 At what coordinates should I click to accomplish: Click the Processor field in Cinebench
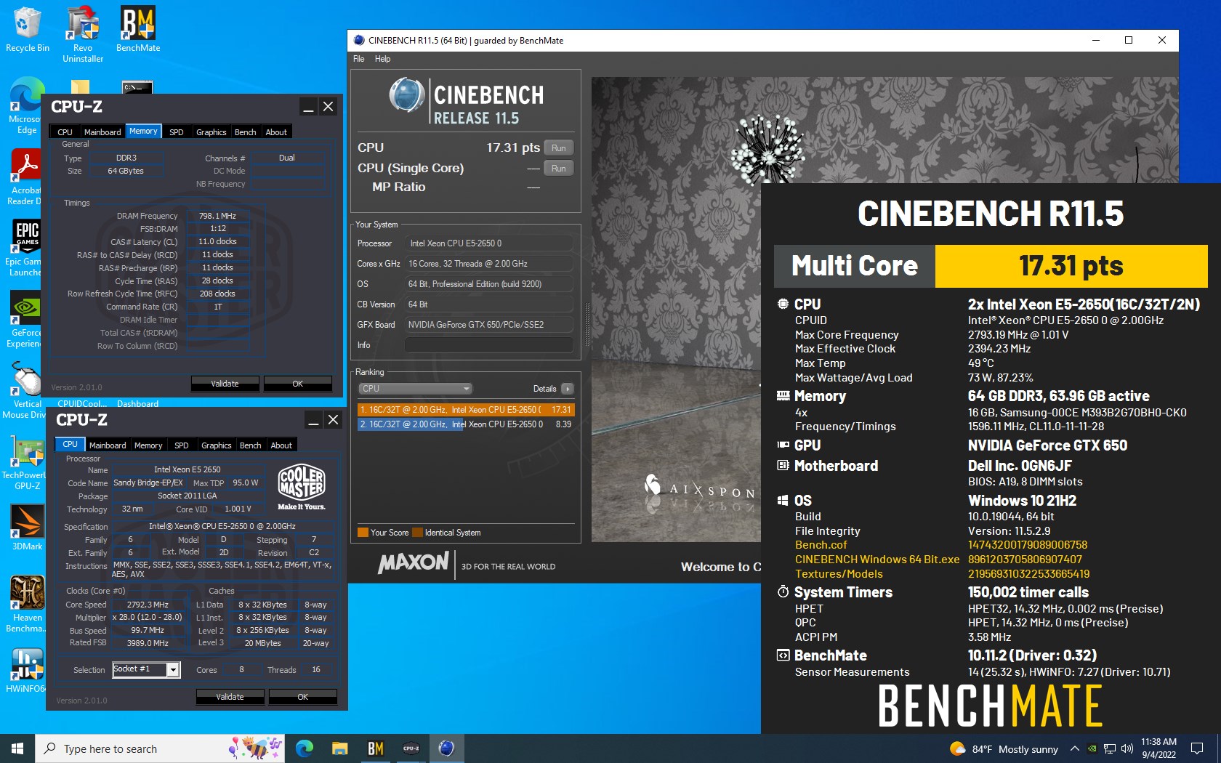[488, 243]
